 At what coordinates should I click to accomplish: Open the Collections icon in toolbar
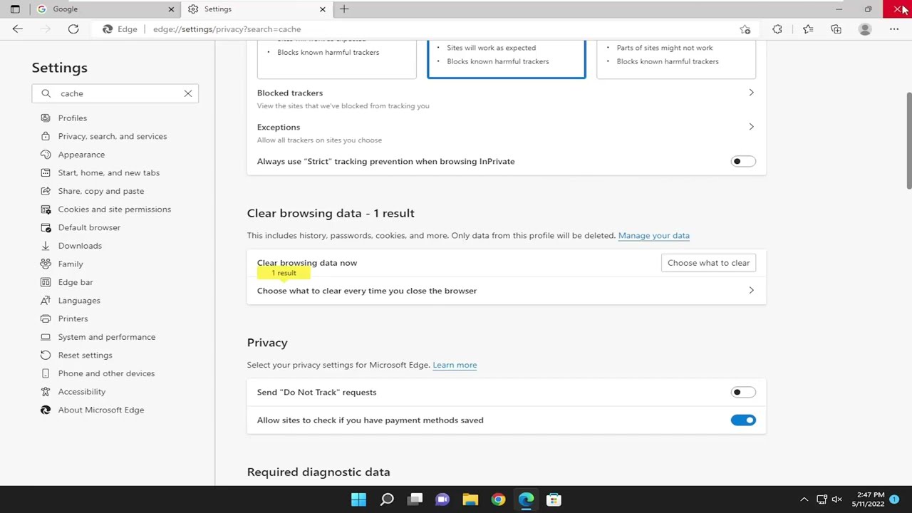tap(836, 29)
